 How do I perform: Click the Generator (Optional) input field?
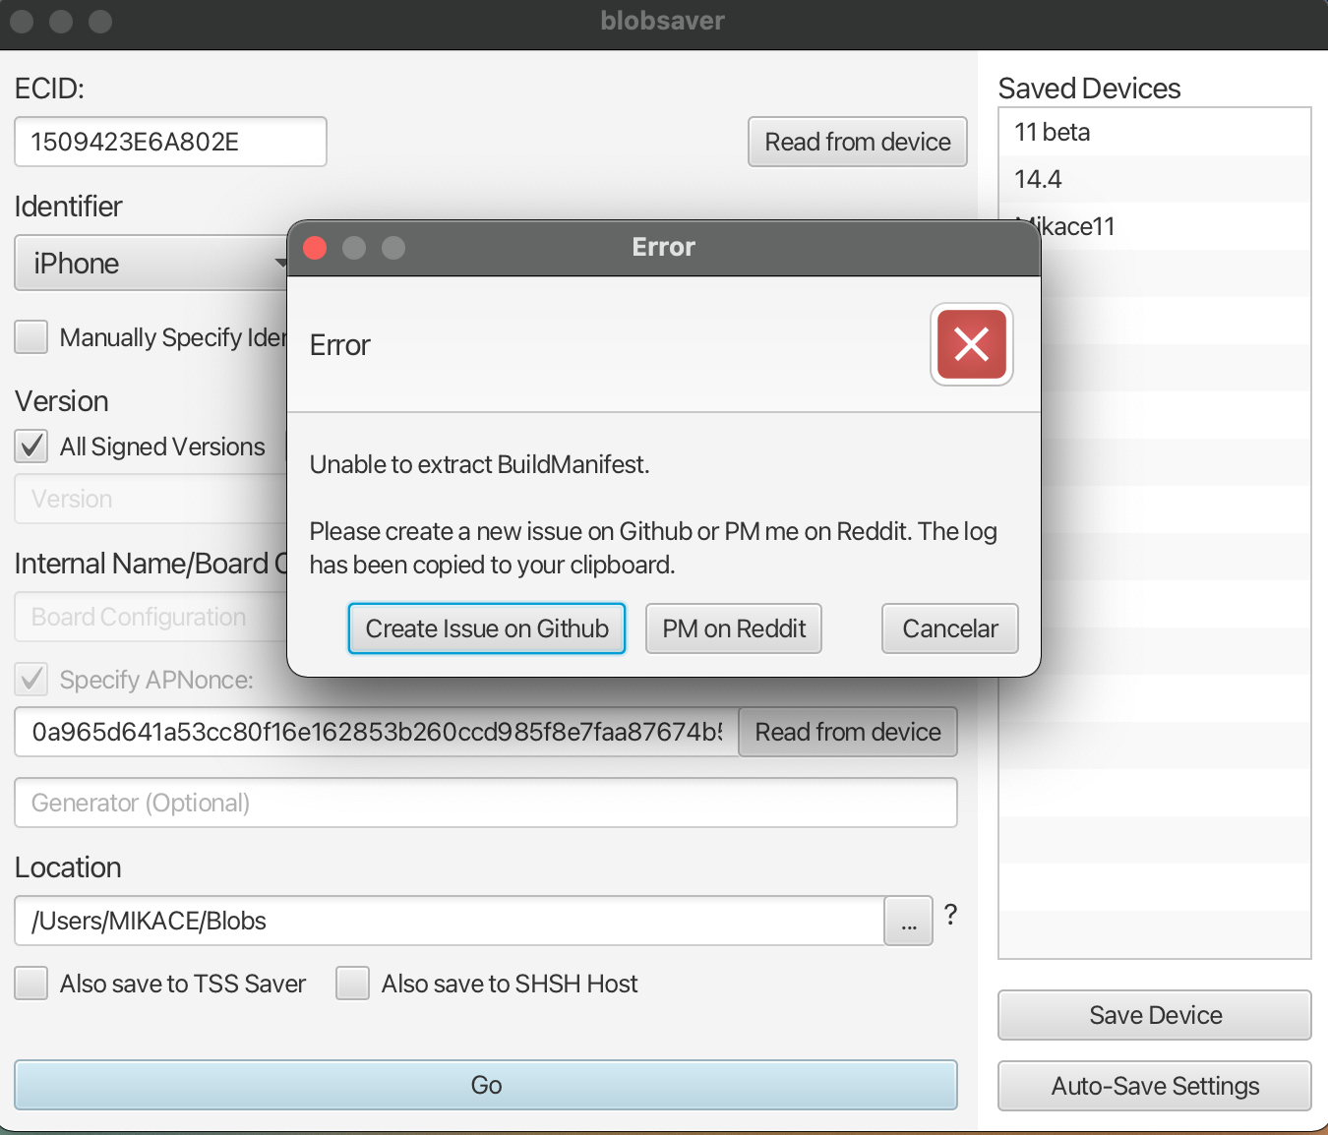click(485, 803)
